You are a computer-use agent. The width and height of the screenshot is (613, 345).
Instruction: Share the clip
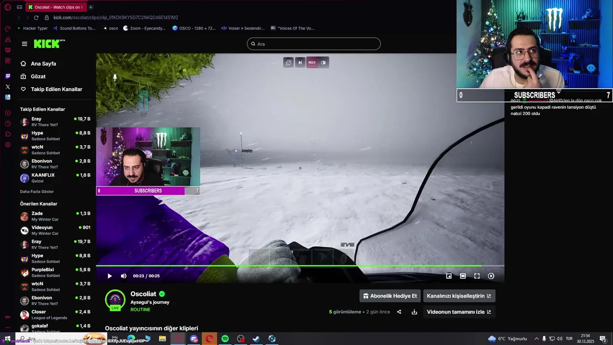pos(399,312)
